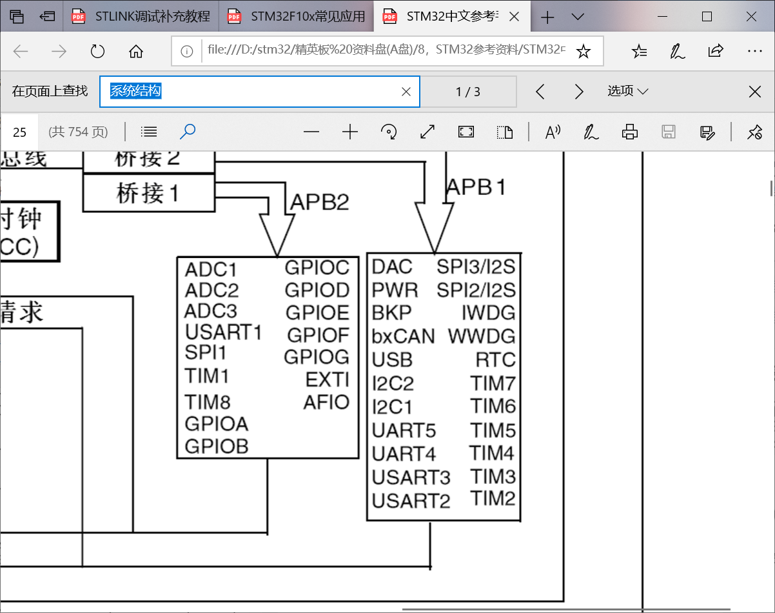
Task: Activate the read aloud feature
Action: point(553,132)
